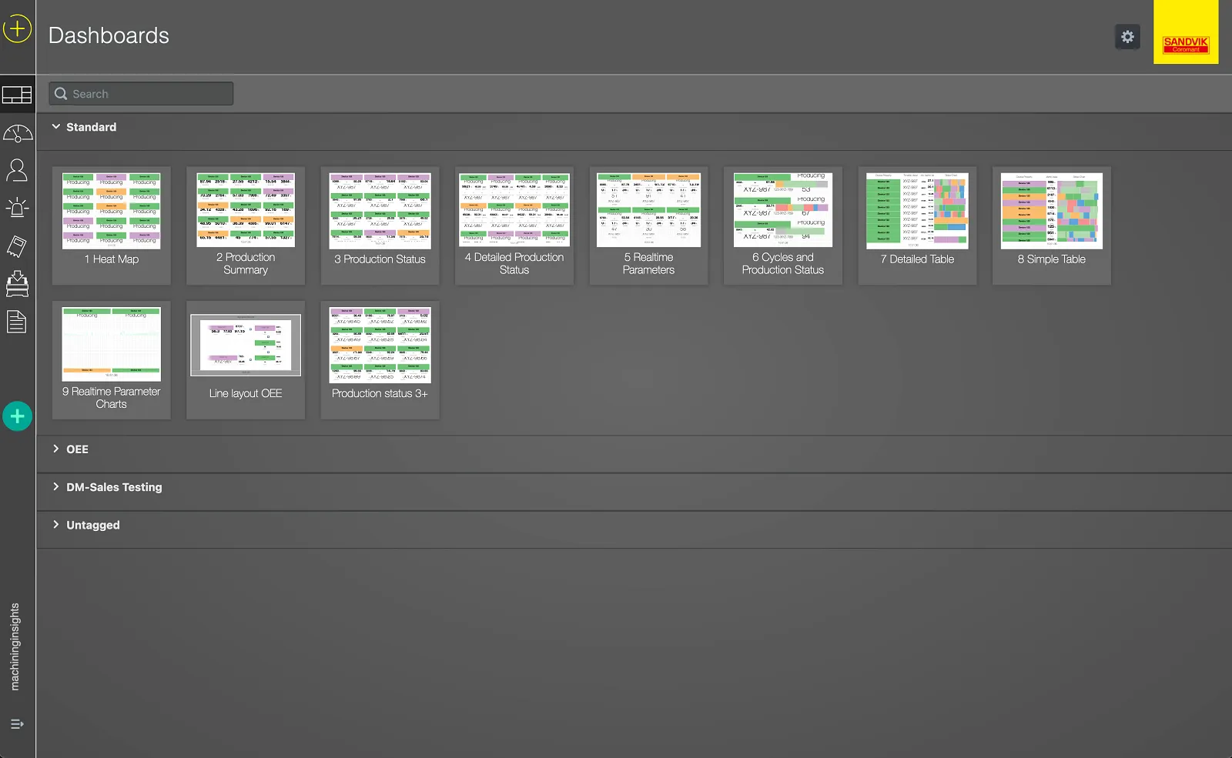This screenshot has width=1232, height=758.
Task: Expand the Untagged section
Action: coord(92,524)
